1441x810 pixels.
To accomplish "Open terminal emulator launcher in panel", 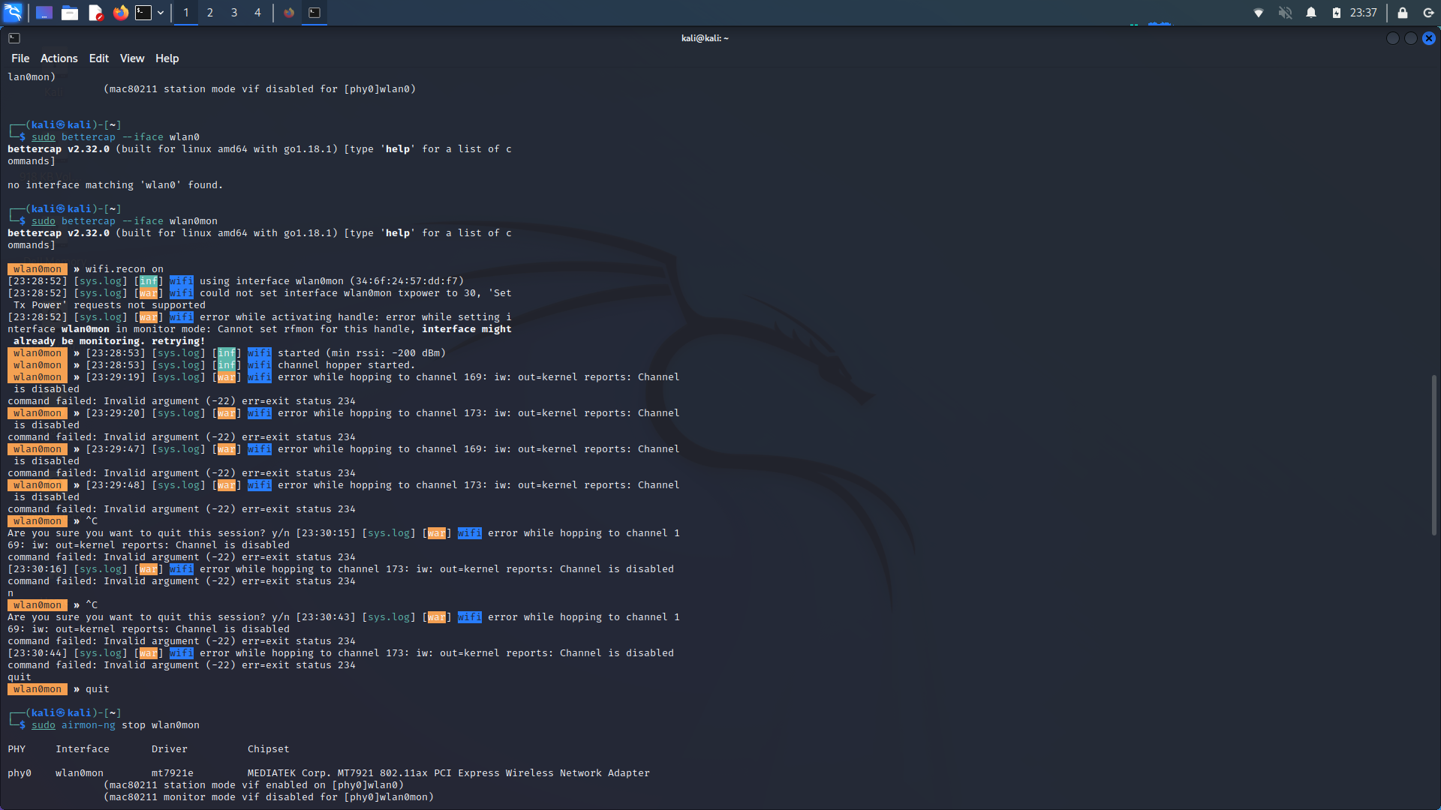I will coord(143,13).
